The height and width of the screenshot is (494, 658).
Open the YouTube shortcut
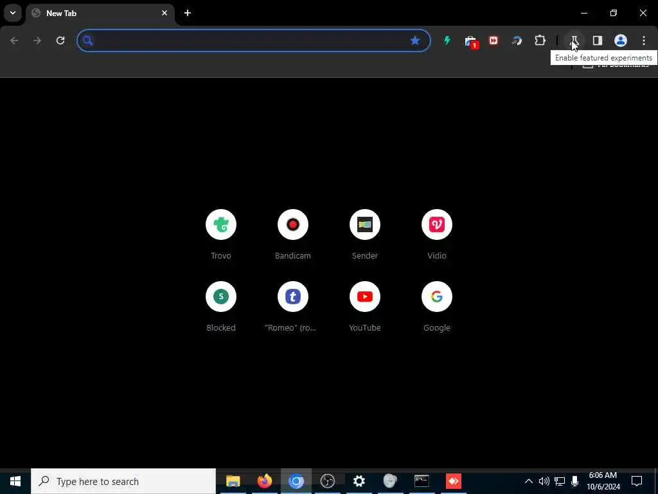coord(365,307)
